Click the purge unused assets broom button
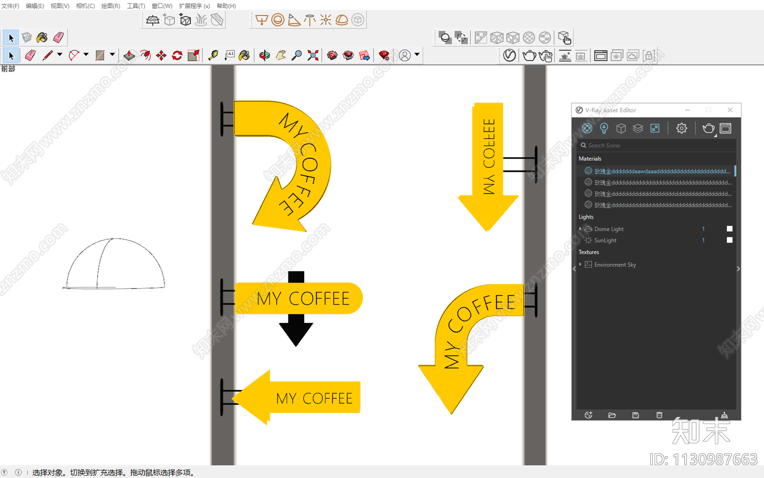This screenshot has width=764, height=478. (x=724, y=415)
